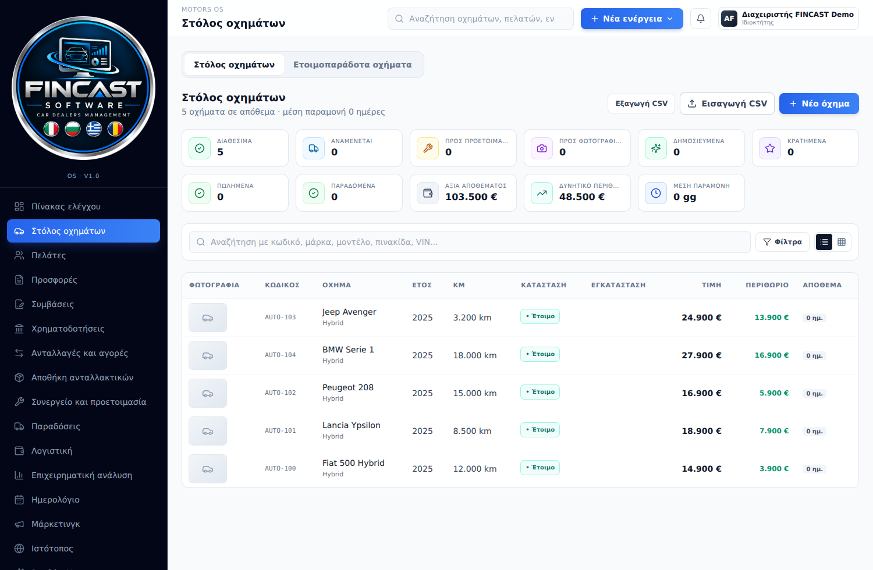Click the AUTO-103 code cell
The image size is (873, 570).
pyautogui.click(x=281, y=318)
